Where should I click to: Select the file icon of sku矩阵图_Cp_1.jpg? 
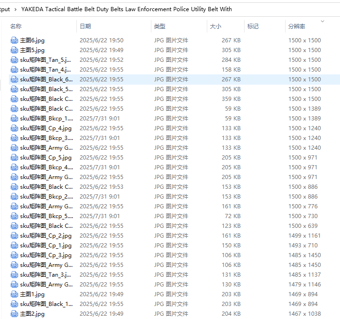coord(14,246)
